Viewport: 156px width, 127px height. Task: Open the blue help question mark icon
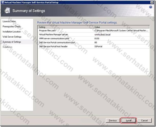pyautogui.click(x=151, y=7)
